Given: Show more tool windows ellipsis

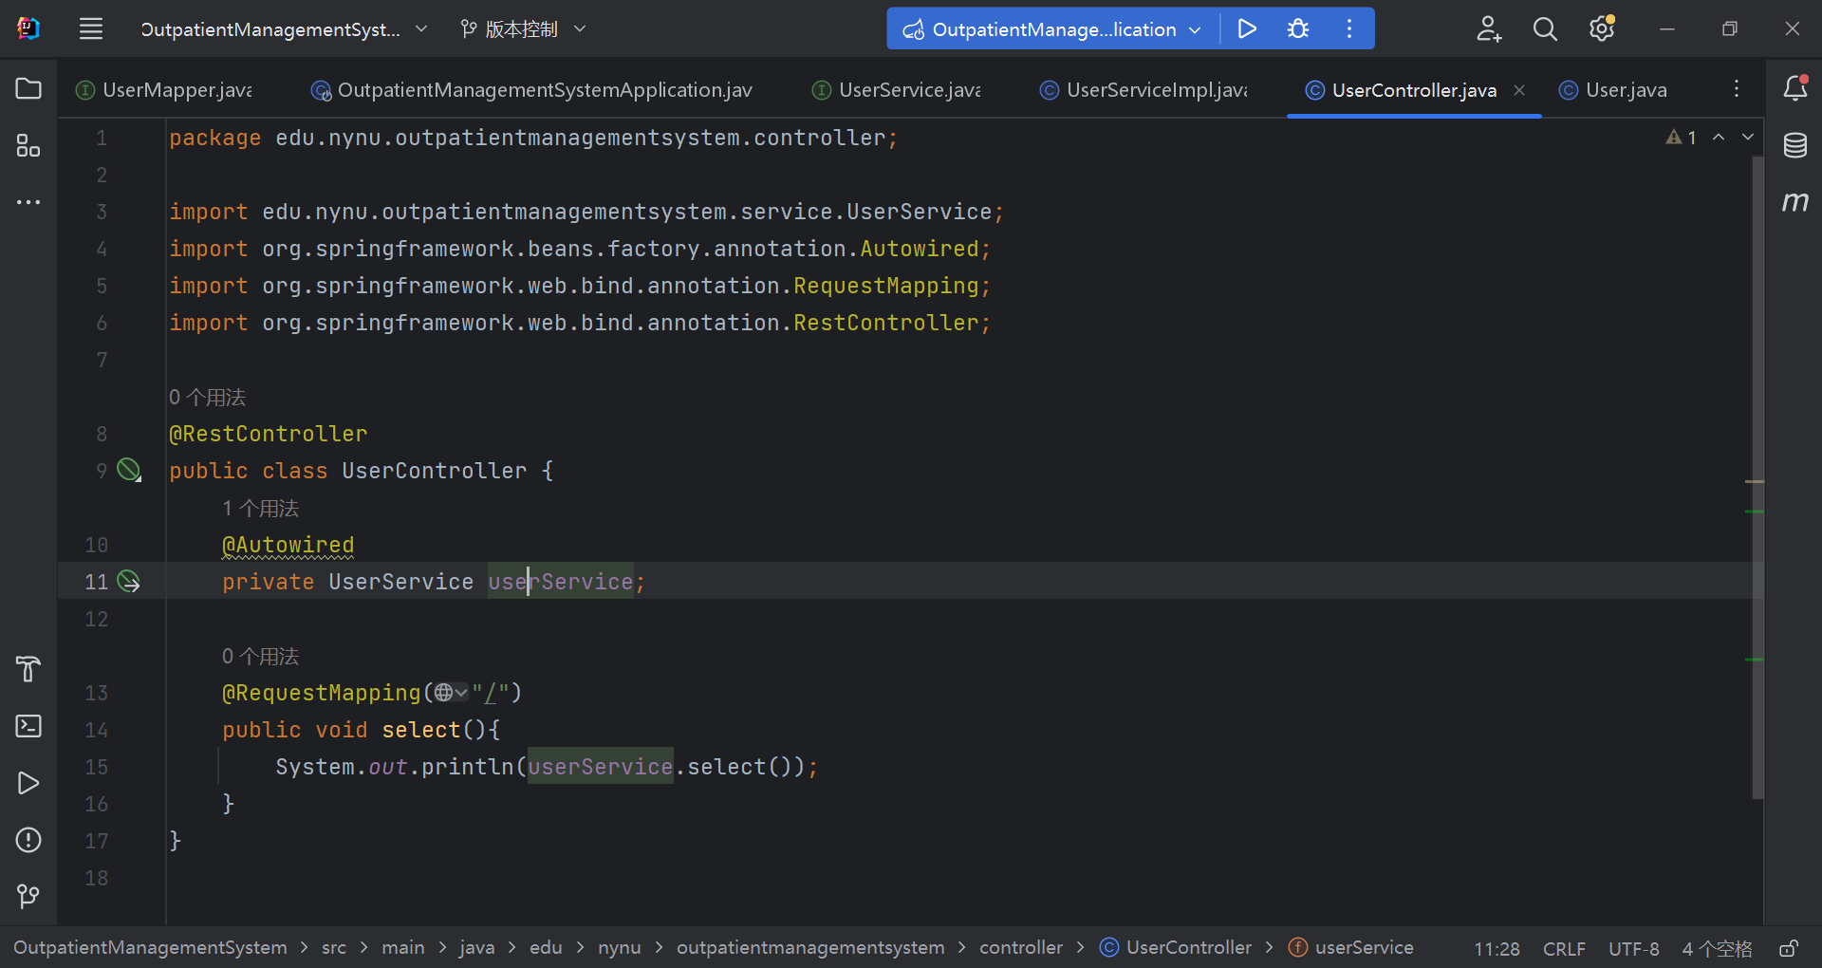Looking at the screenshot, I should [x=28, y=202].
